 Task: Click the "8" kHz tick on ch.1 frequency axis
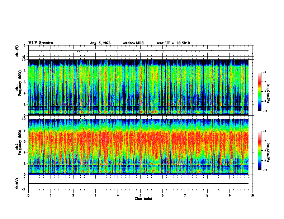click(25, 71)
